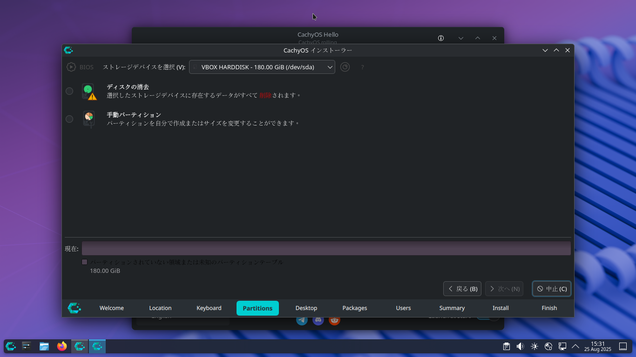Open the file manager from the taskbar
Screen dimensions: 636x357
pyautogui.click(x=44, y=346)
